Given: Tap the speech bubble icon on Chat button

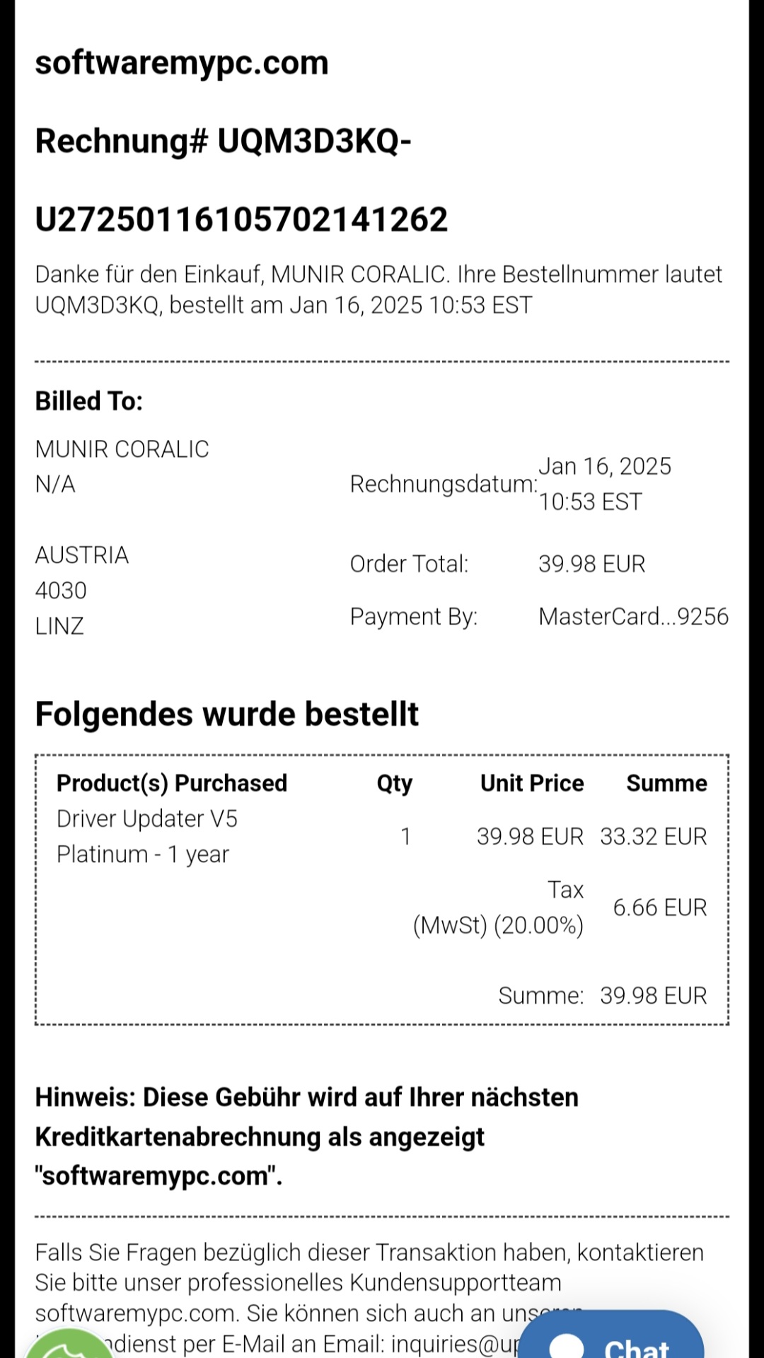Looking at the screenshot, I should click(x=567, y=1346).
